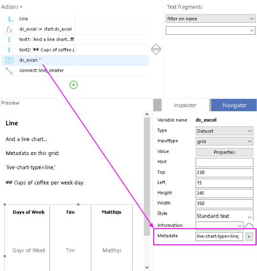Image resolution: width=257 pixels, height=271 pixels.
Task: Click the bold 'Matthijs' column header
Action: pyautogui.click(x=111, y=212)
